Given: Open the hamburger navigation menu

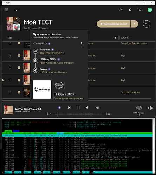Looking at the screenshot, I should point(7,10).
